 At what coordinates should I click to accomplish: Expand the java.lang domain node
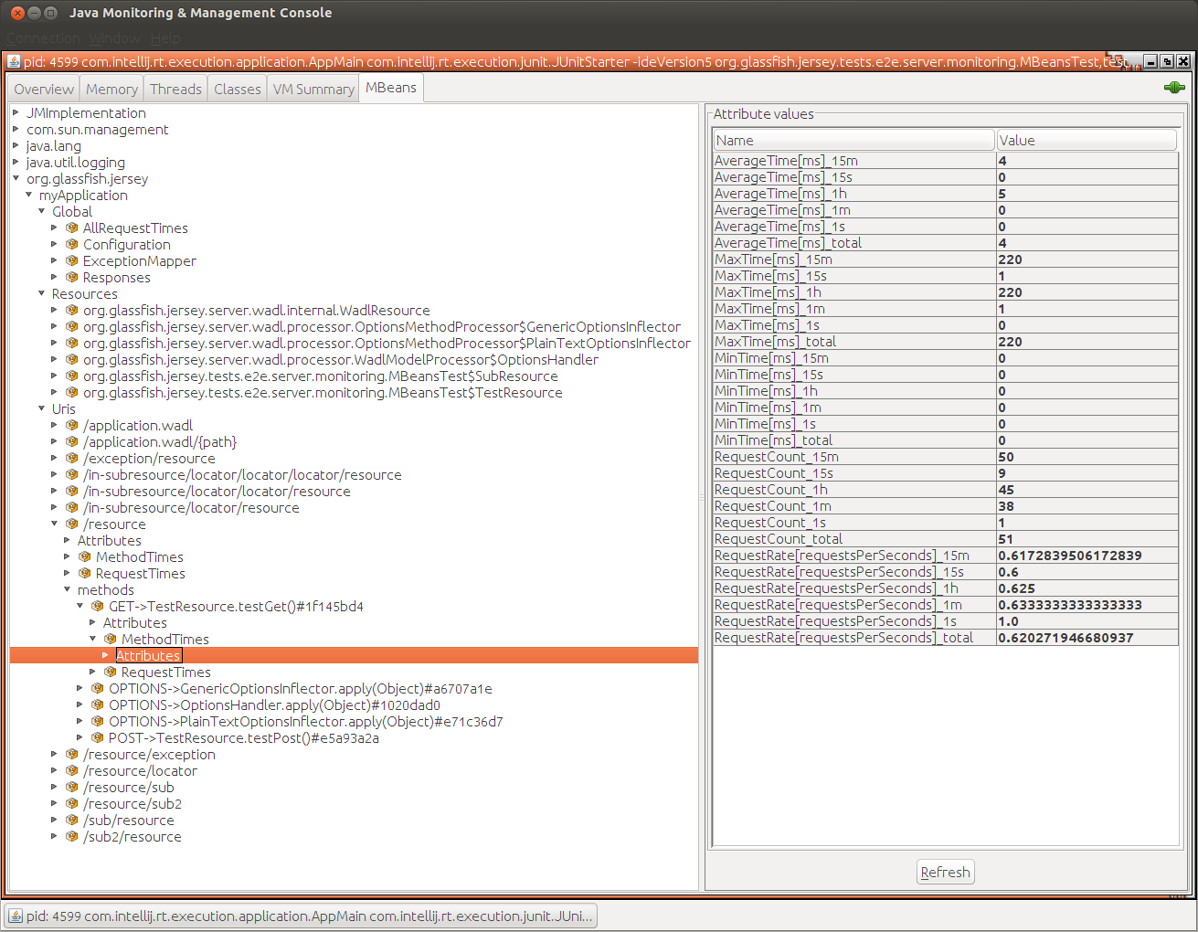coord(16,146)
